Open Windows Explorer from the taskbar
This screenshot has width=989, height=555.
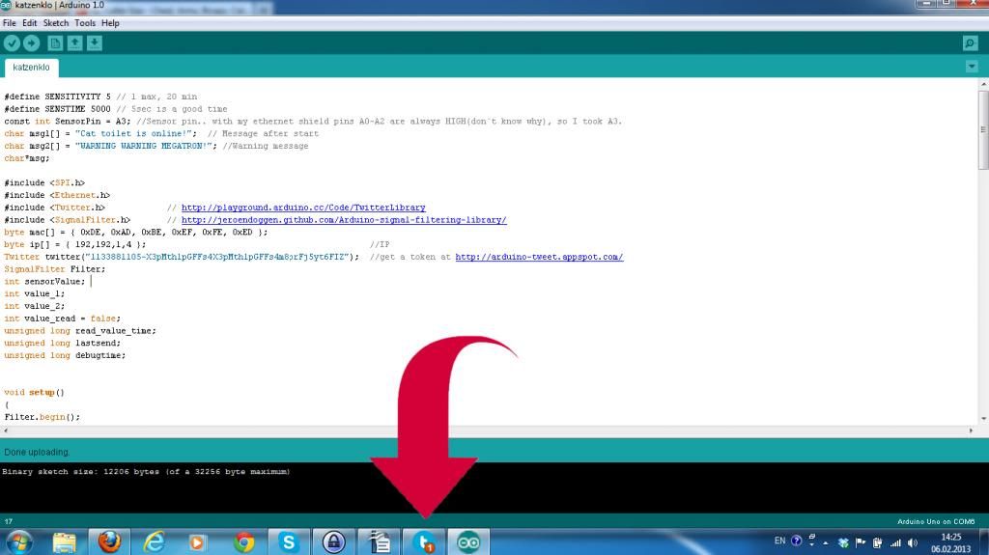click(65, 542)
